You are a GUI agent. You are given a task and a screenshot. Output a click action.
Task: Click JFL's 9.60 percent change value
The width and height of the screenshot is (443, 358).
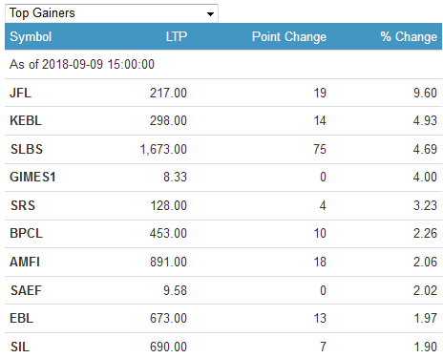pyautogui.click(x=425, y=93)
